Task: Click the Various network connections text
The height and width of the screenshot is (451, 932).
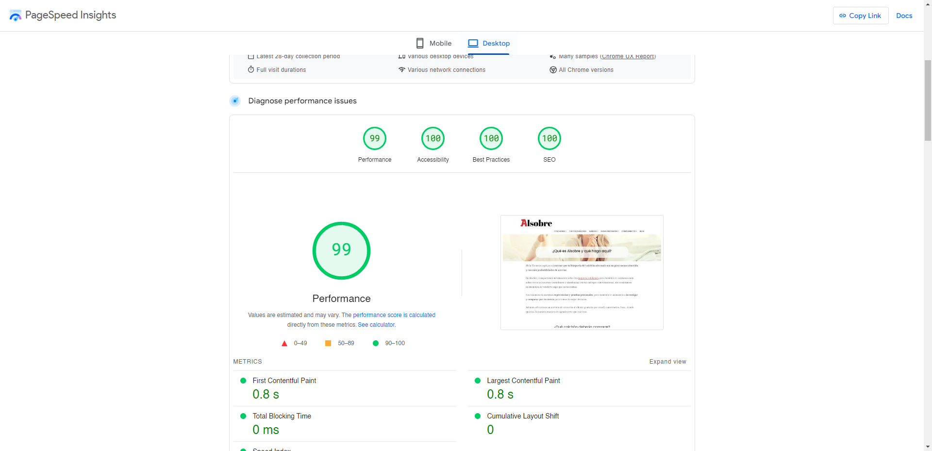Action: coord(447,70)
